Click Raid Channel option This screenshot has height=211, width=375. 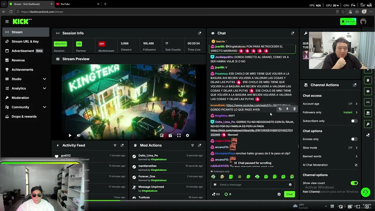point(311,192)
